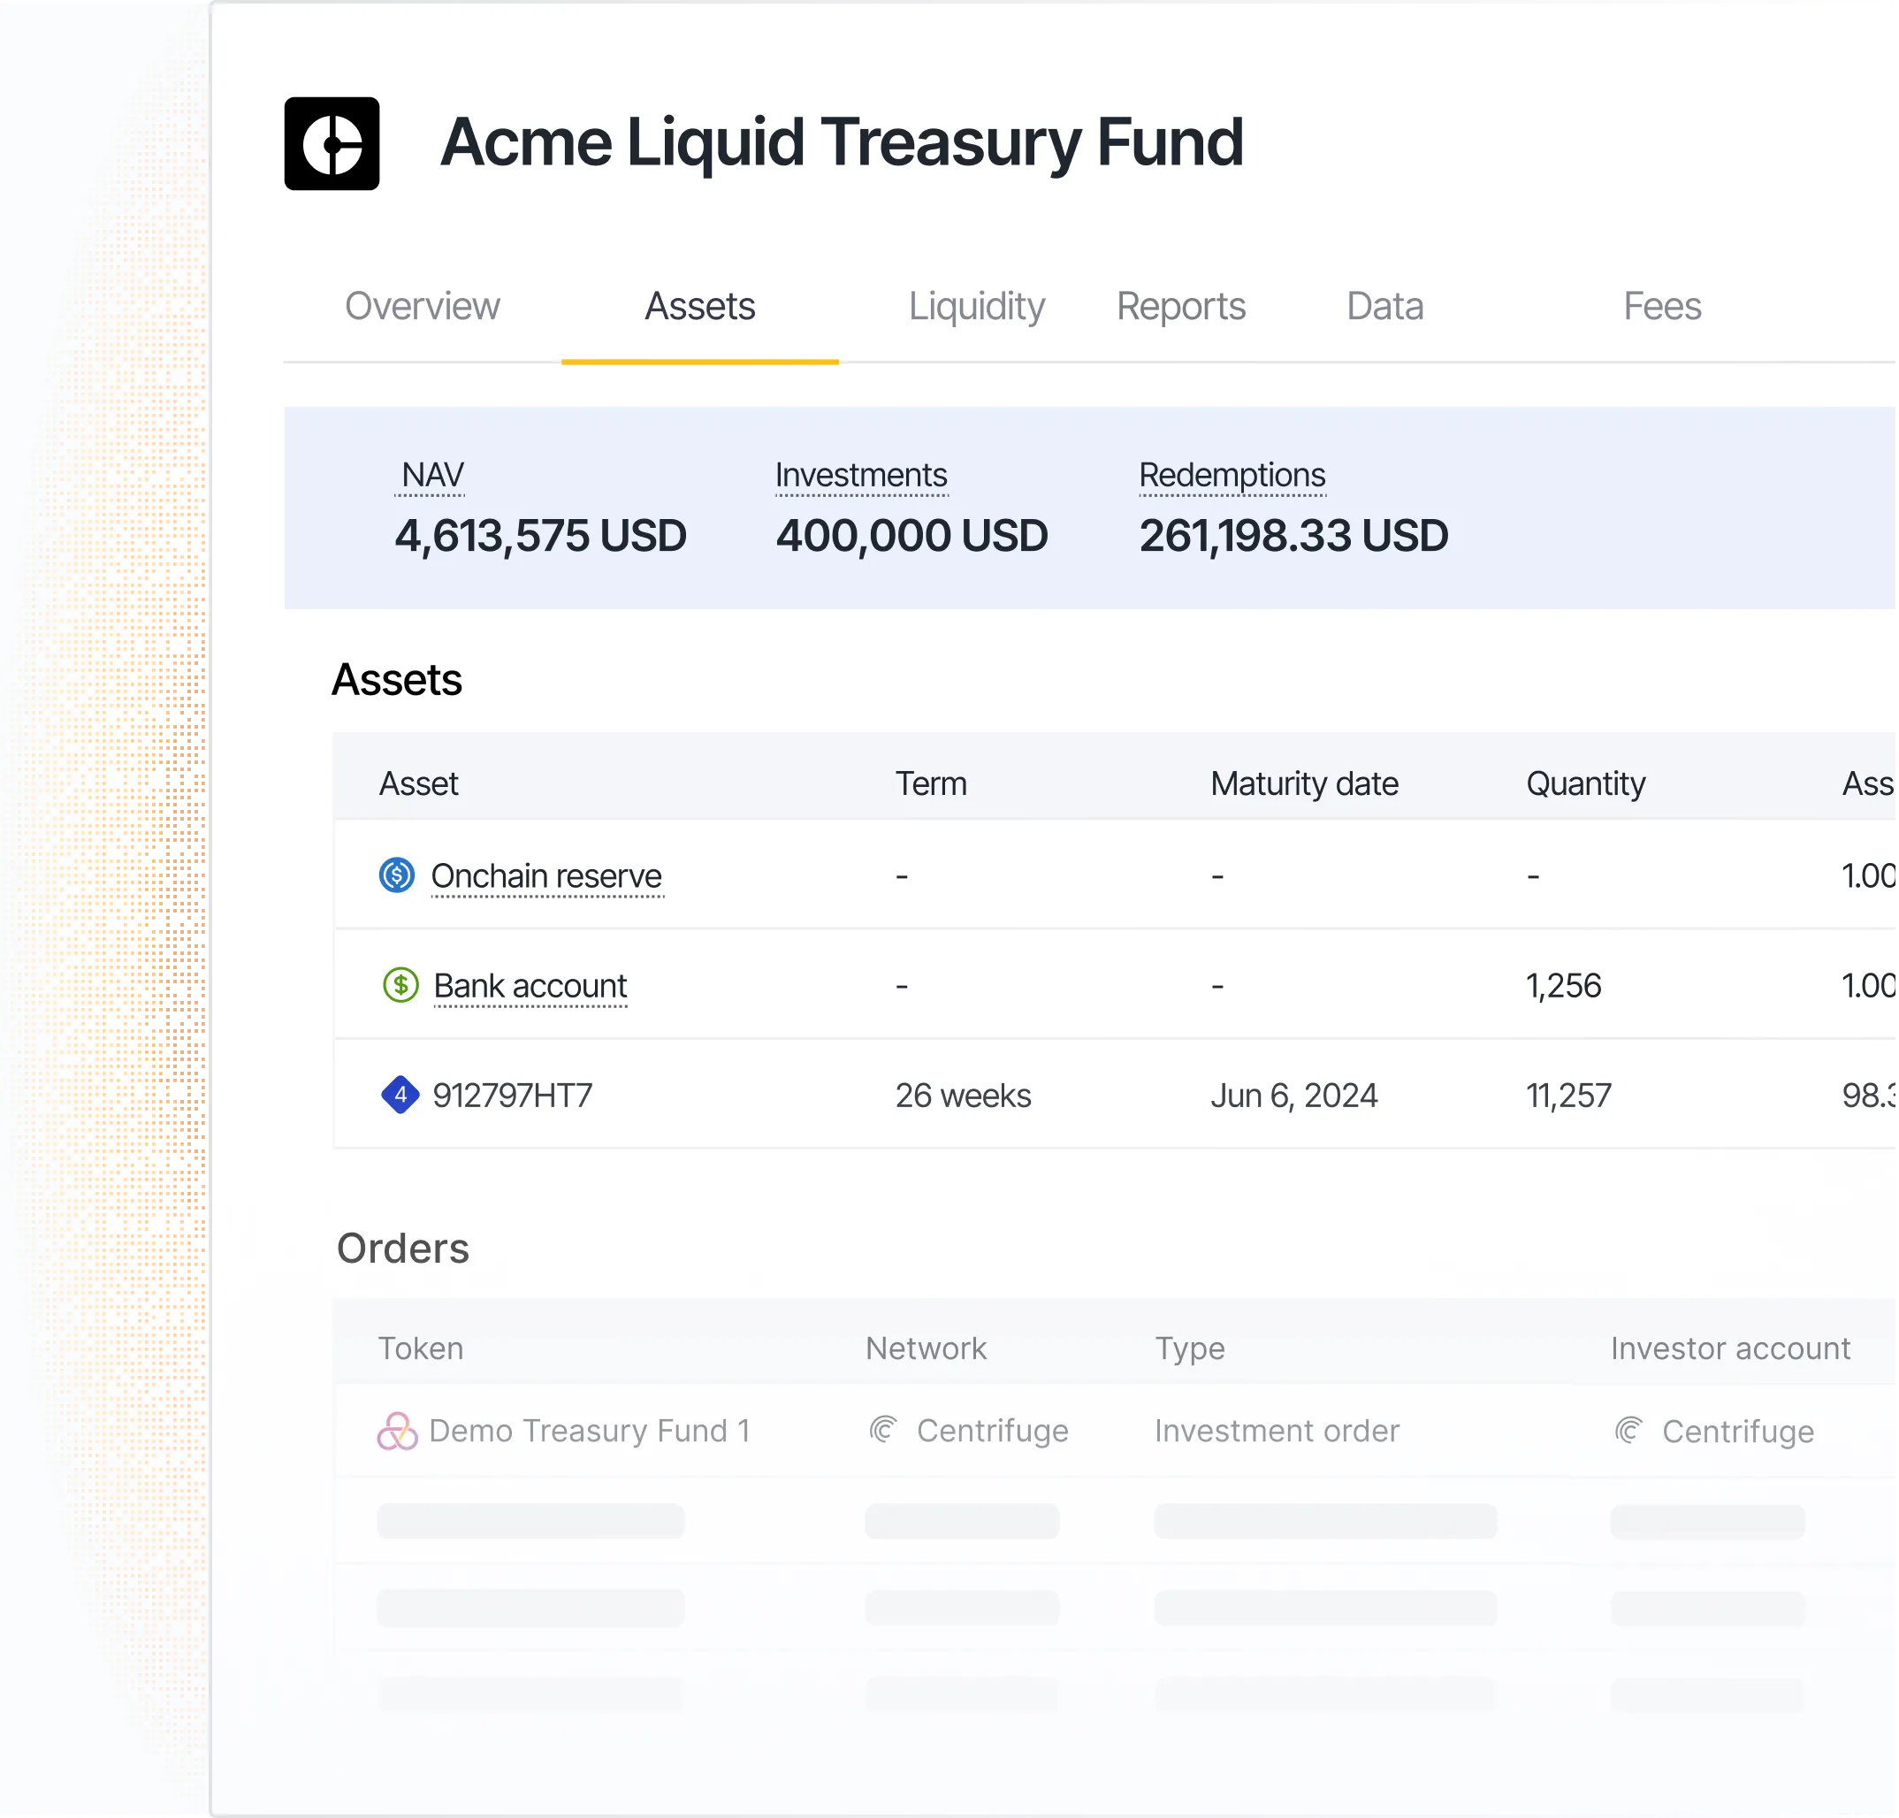Go to the Reports tab
The image size is (1899, 1818).
1181,307
